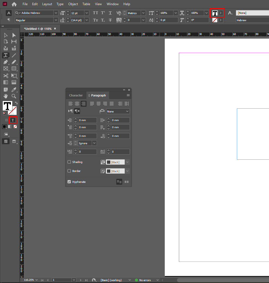Enable the paragraph Border checkbox

pos(69,171)
